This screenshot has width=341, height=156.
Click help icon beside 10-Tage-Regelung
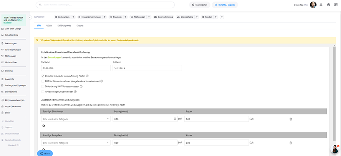click(x=75, y=91)
